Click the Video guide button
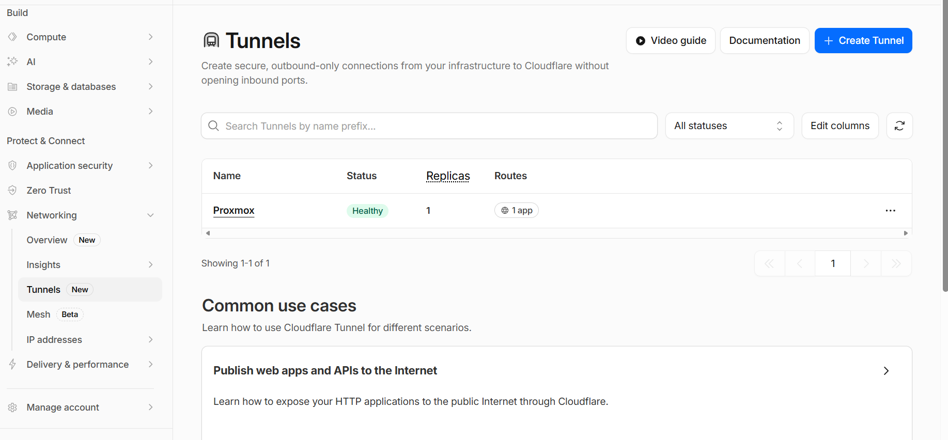The height and width of the screenshot is (440, 948). [x=671, y=41]
